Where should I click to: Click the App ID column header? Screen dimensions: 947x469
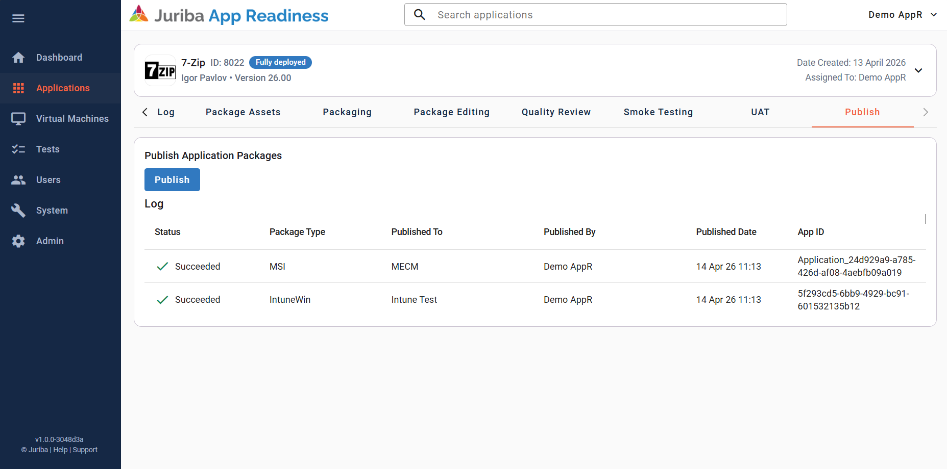click(x=811, y=232)
